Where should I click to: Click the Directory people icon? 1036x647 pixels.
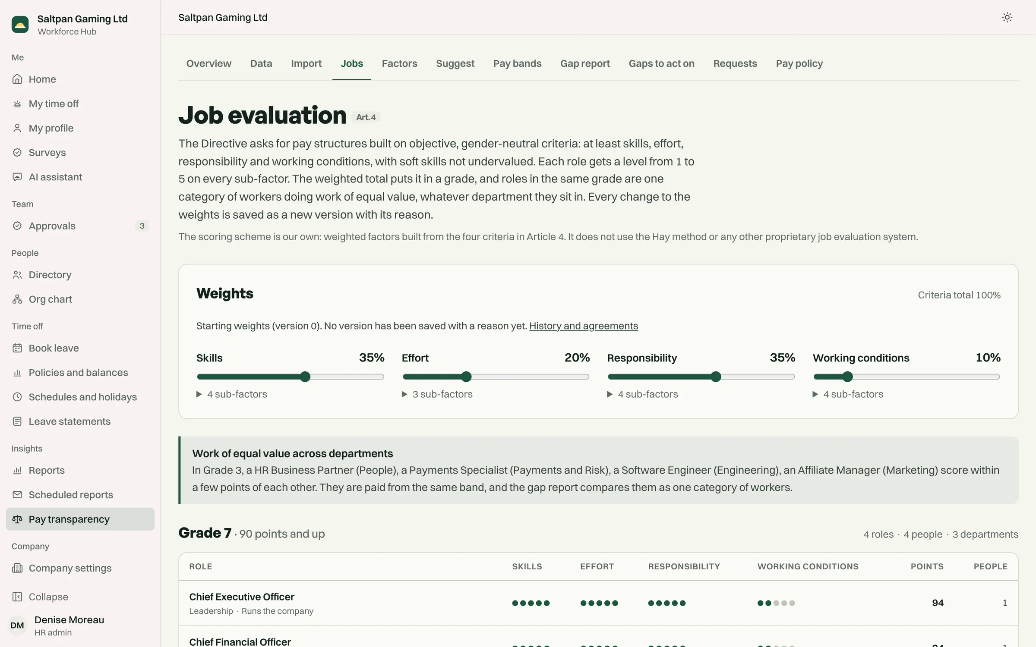[x=17, y=275]
